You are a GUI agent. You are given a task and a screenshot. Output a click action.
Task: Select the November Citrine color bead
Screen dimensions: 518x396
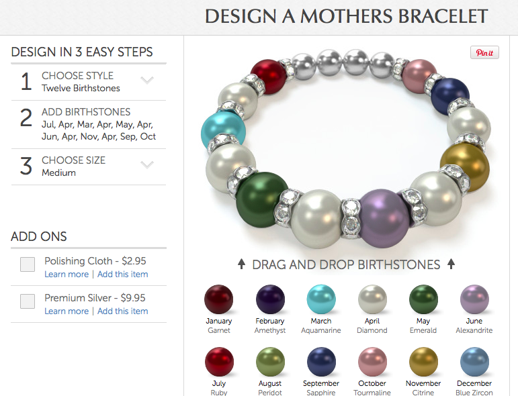tap(423, 362)
